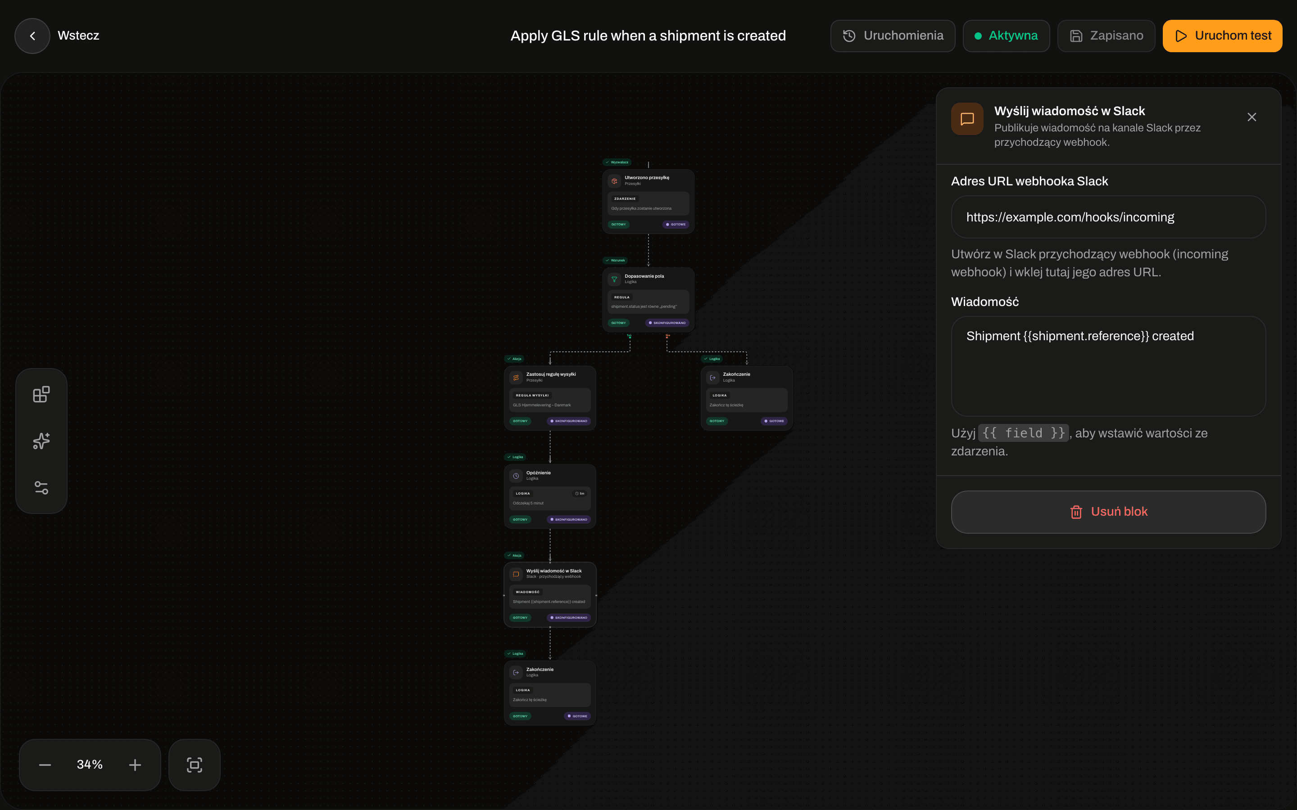Select the Dopasowanie pola condition node
1297x810 pixels.
click(x=648, y=300)
